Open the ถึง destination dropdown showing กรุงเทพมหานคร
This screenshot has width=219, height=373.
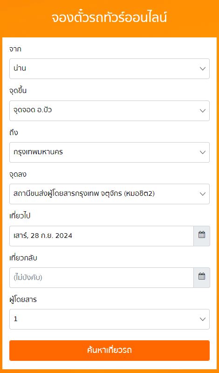[109, 152]
